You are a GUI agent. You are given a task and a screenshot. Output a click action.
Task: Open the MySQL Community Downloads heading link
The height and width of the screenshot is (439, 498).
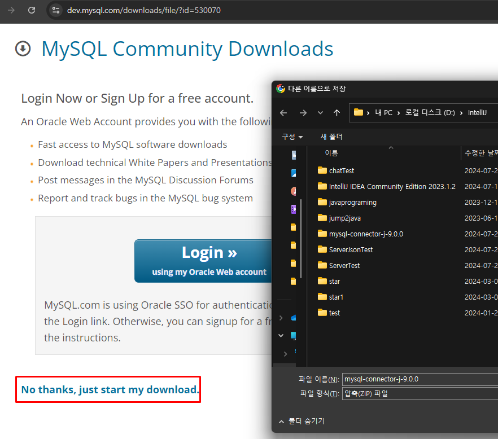pos(187,49)
